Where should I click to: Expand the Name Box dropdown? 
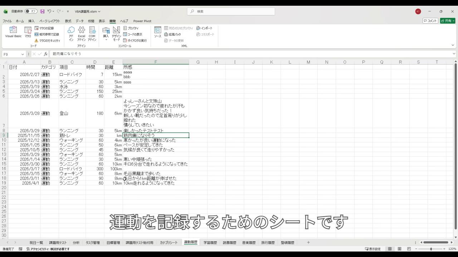(x=23, y=54)
